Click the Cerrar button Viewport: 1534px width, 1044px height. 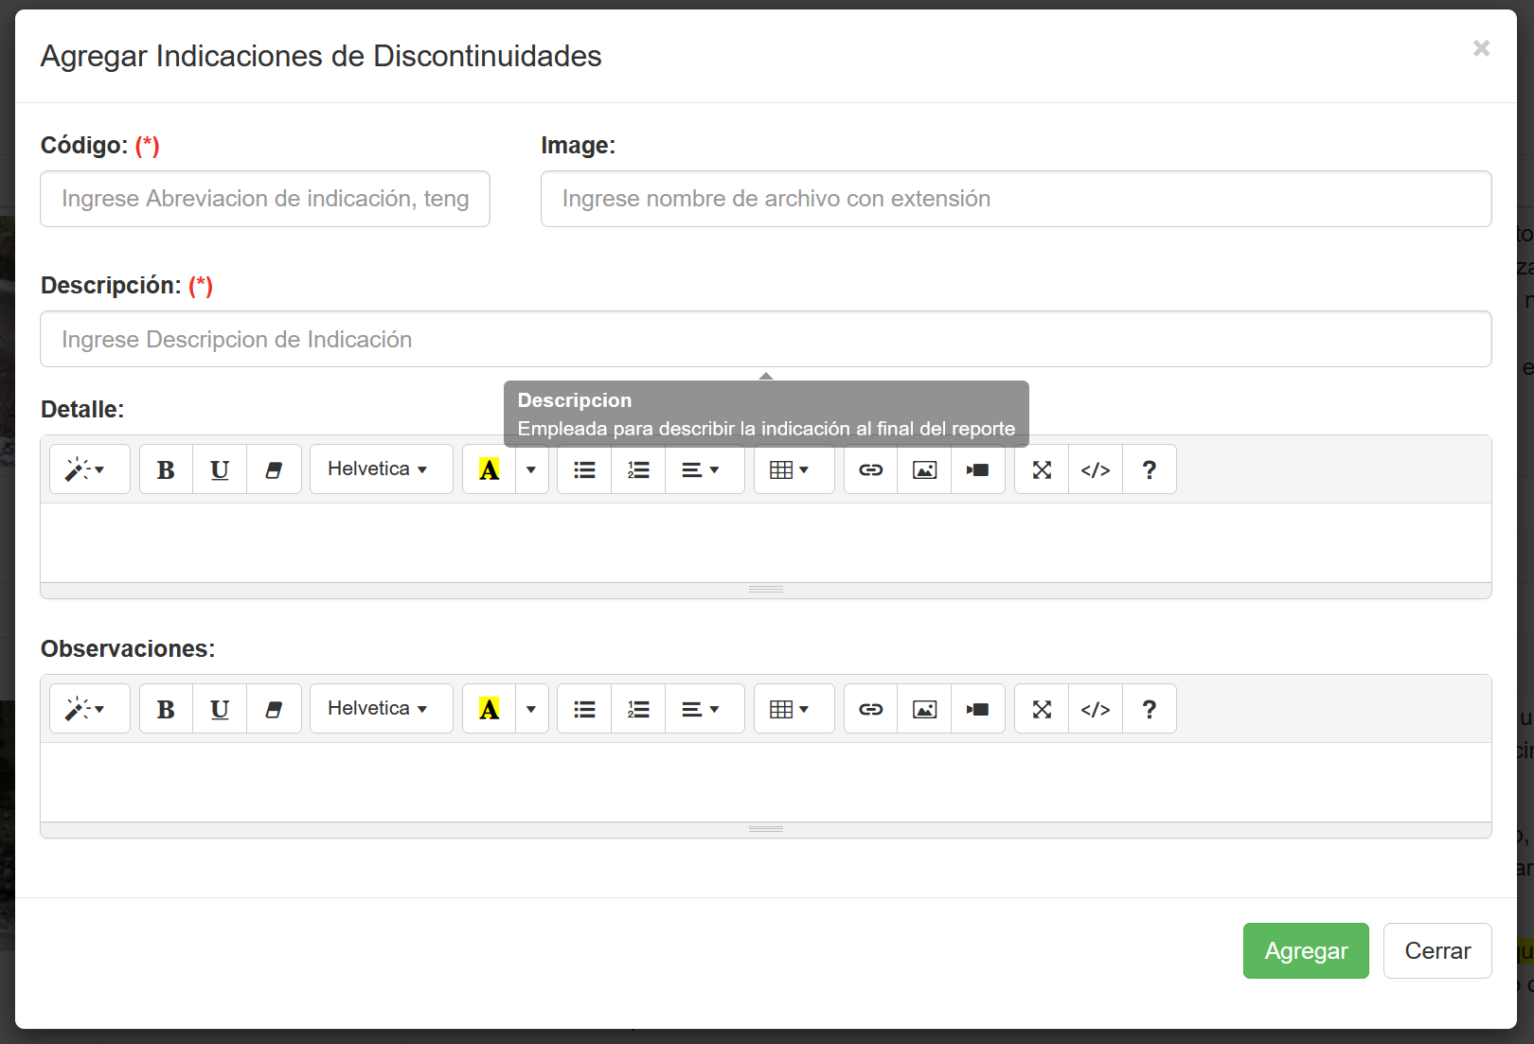coord(1436,950)
